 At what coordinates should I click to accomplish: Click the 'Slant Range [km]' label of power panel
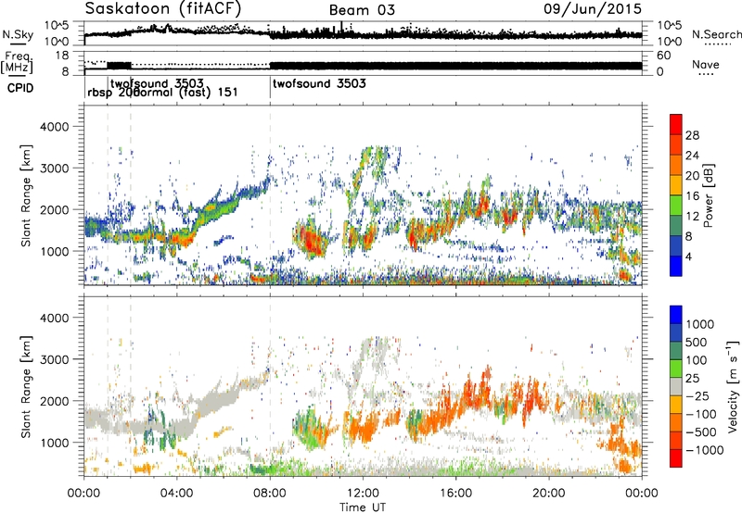tap(26, 195)
